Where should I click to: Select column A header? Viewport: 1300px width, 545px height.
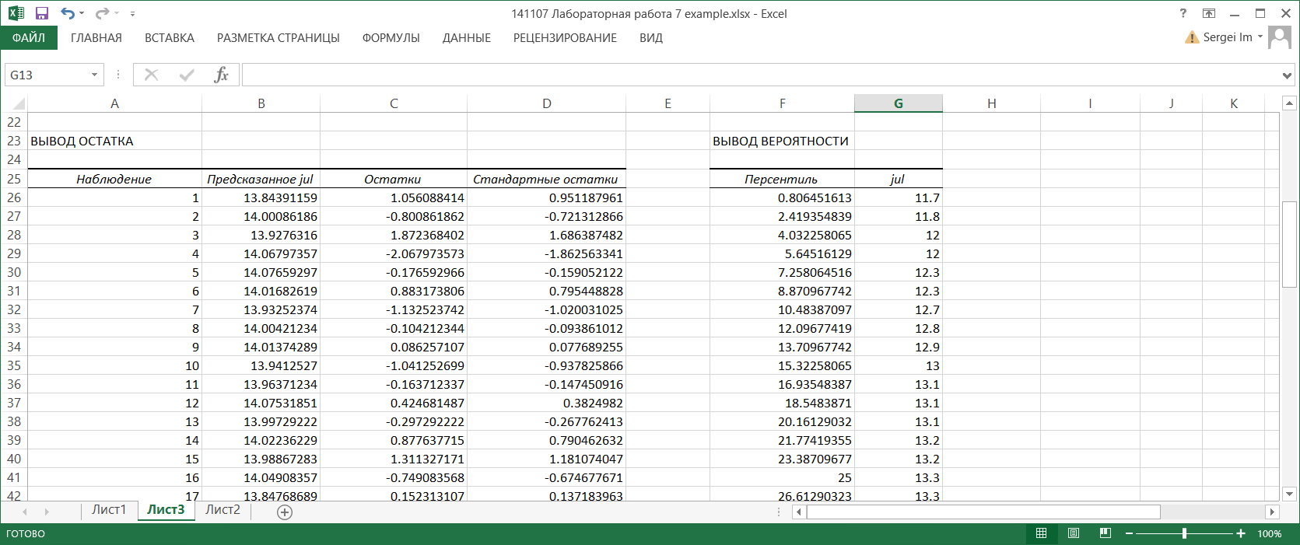114,103
